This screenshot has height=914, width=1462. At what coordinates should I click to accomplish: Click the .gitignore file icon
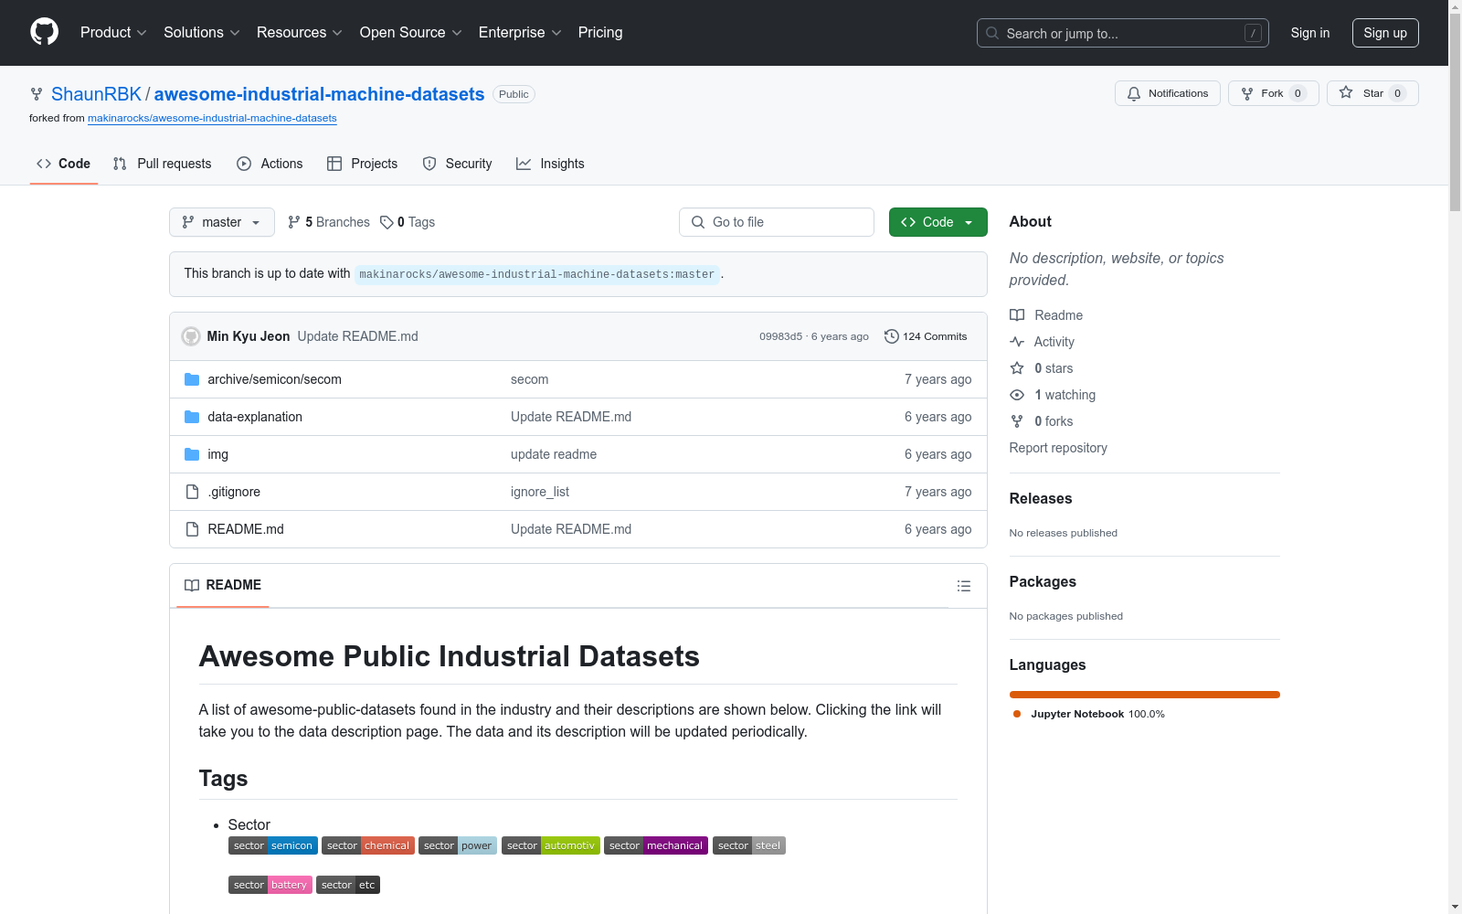click(192, 492)
